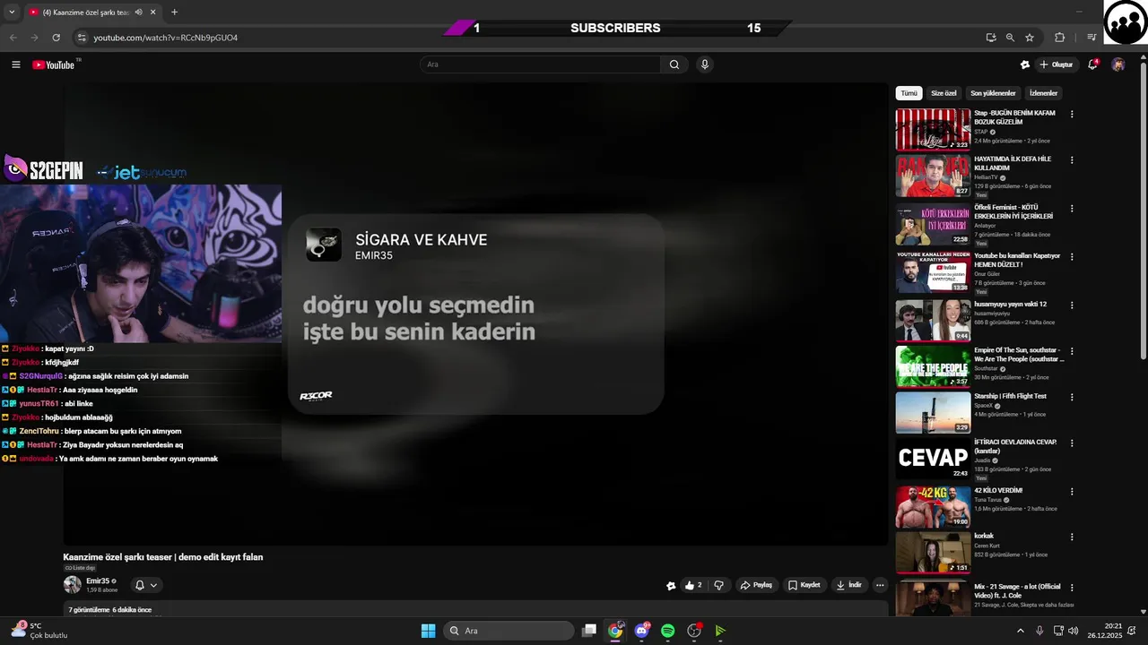Open Empire Of The Sun video thumbnail
This screenshot has height=645, width=1148.
click(x=933, y=366)
